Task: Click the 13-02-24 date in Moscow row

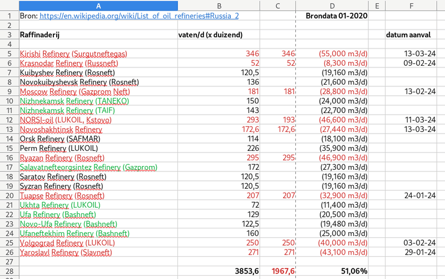Action: 411,91
